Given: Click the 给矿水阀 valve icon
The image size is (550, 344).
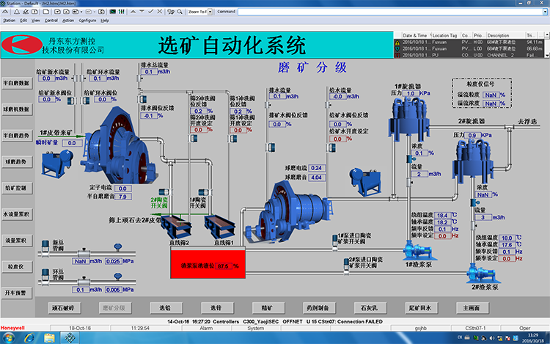Looking at the screenshot, I should (x=331, y=147).
